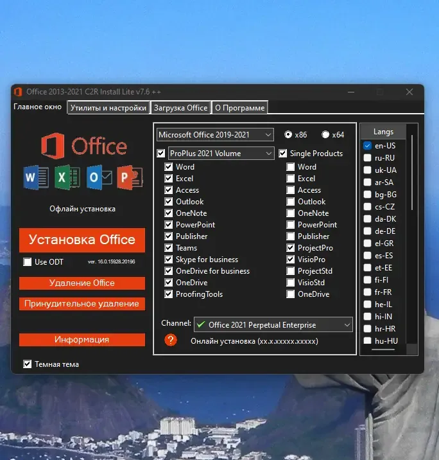Open the О Программе tab
The height and width of the screenshot is (460, 439).
click(240, 108)
